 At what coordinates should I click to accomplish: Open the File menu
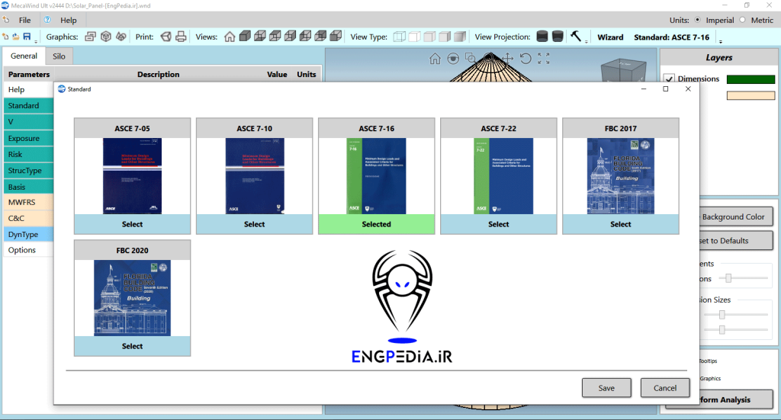tap(24, 20)
